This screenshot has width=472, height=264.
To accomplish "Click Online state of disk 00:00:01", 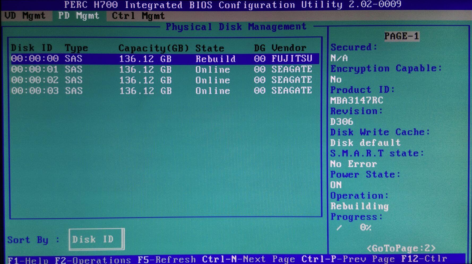I will [213, 70].
